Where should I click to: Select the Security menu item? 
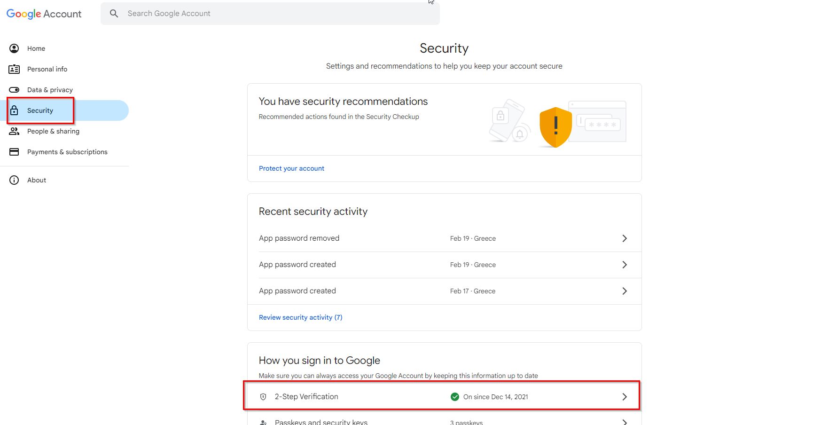pyautogui.click(x=64, y=110)
